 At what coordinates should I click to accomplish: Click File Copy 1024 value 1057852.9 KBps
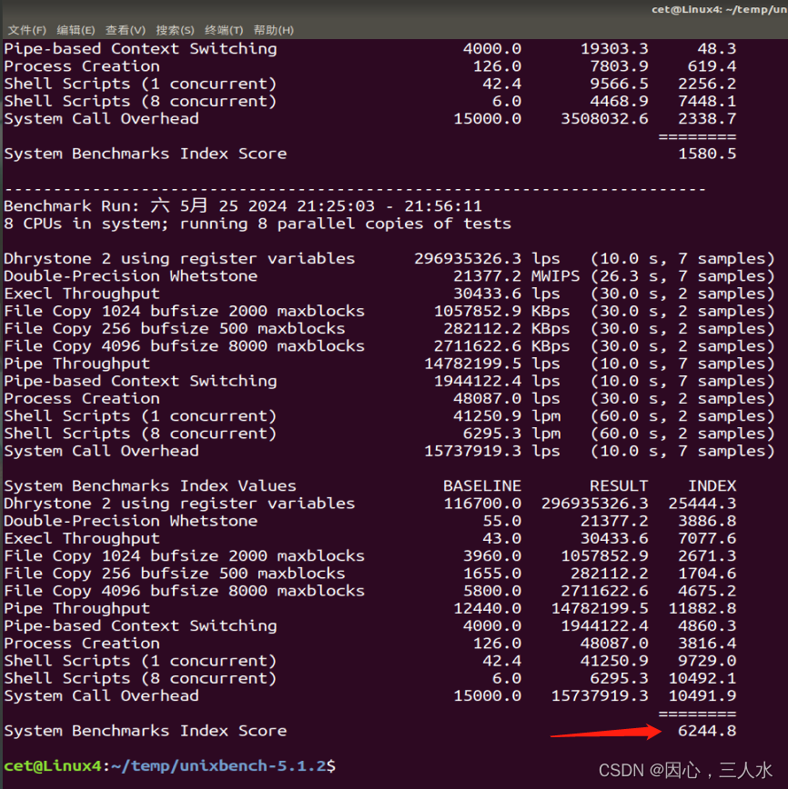(501, 311)
